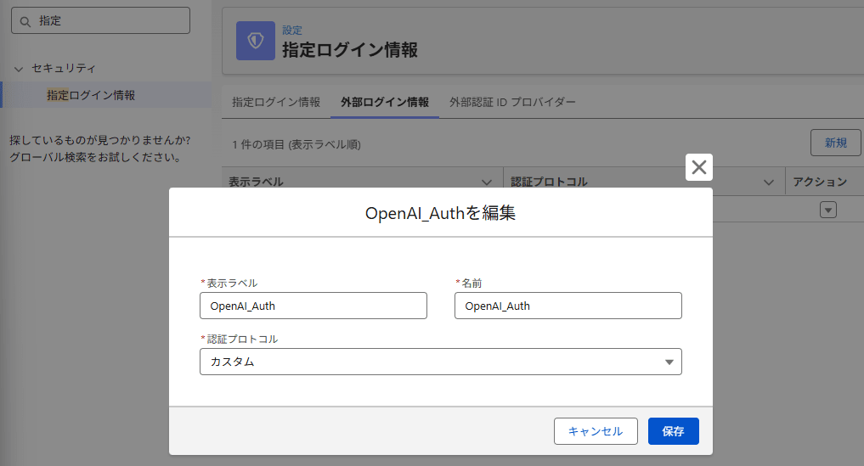Click the 新規 button
Viewport: 864px width, 466px height.
point(835,143)
